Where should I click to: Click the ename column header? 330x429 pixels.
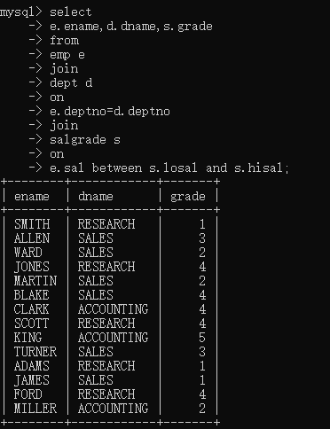pos(32,197)
